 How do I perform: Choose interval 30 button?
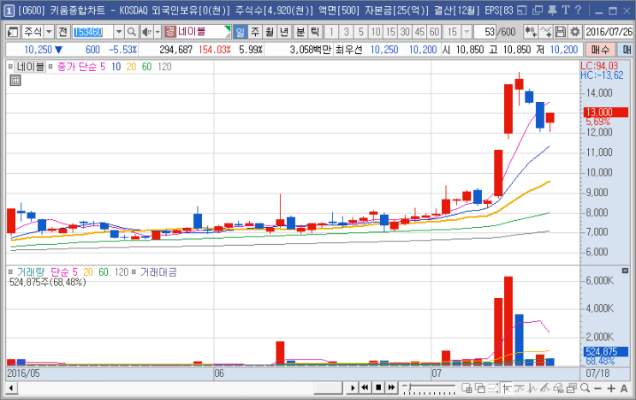[405, 32]
